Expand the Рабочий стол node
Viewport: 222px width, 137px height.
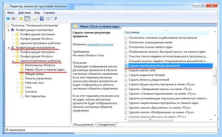point(17,83)
